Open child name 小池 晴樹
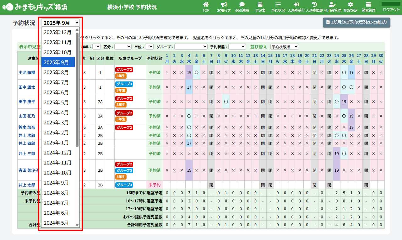This screenshot has width=402, height=240. coord(27,72)
